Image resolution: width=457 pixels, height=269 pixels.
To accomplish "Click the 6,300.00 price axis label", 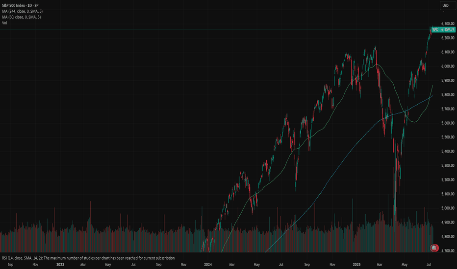I will tap(448, 24).
